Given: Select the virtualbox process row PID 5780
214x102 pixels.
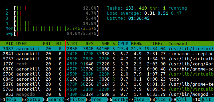Looking at the screenshot, I should [x=107, y=74].
